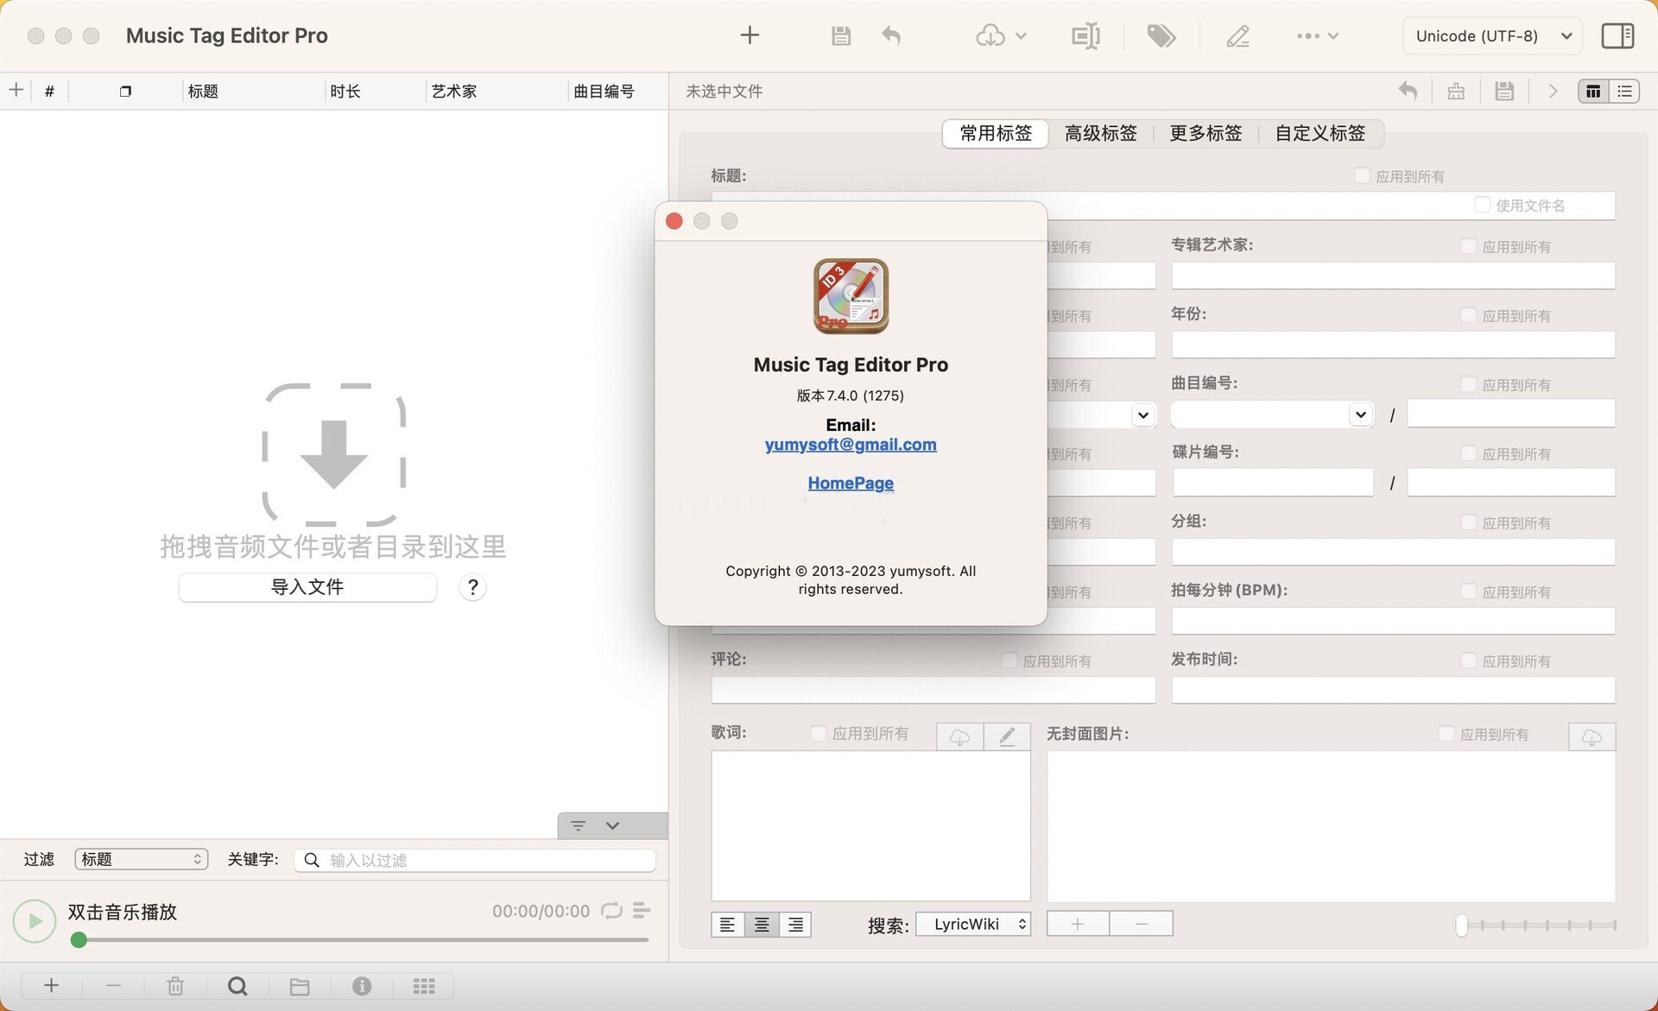Click the pencil edit icon in top toolbar

[1237, 35]
